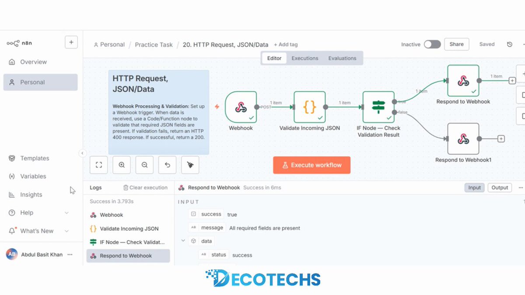Zoom in on the canvas
This screenshot has height=295, width=525.
coord(122,165)
